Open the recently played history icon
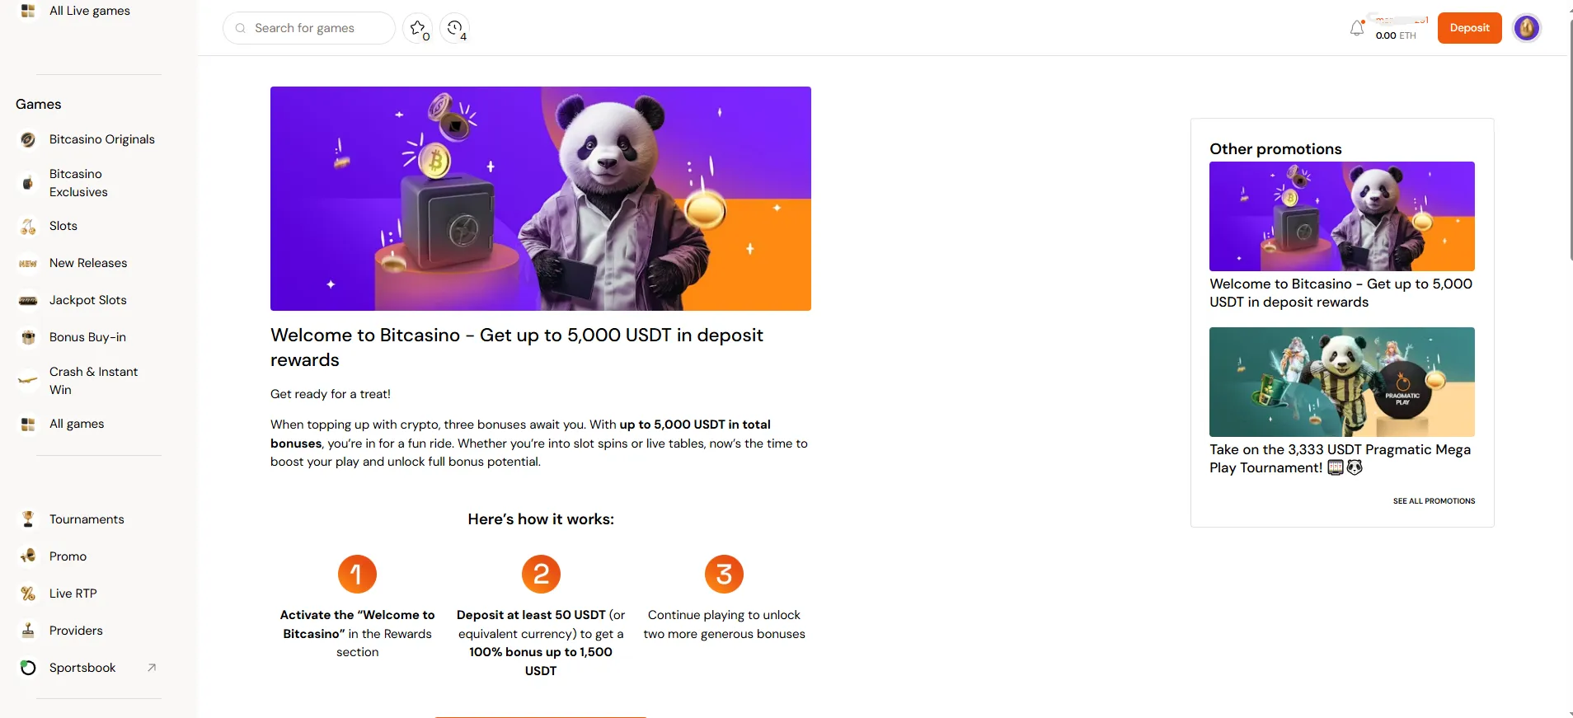The width and height of the screenshot is (1573, 718). click(x=454, y=28)
